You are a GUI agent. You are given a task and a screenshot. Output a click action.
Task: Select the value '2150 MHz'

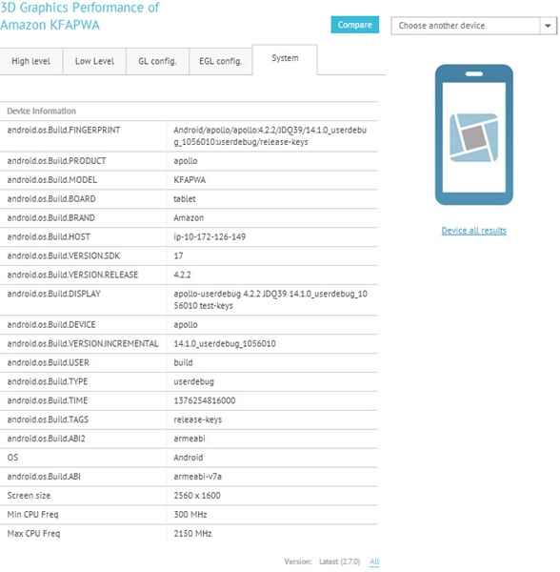pos(192,533)
